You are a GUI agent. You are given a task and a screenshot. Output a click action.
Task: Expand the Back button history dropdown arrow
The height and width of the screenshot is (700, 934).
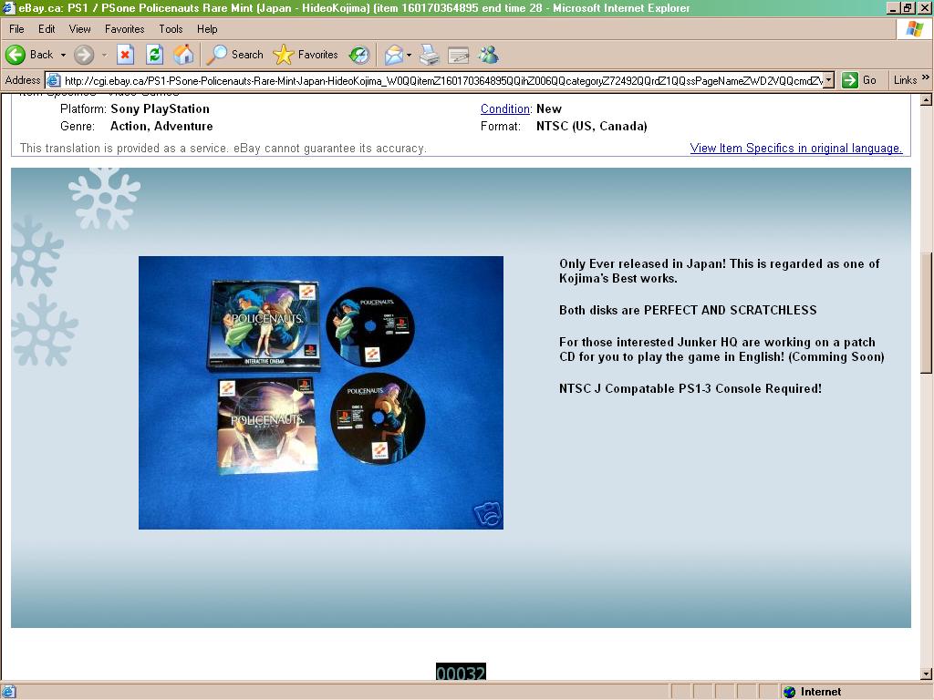[63, 55]
